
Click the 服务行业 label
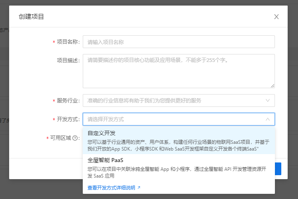67,100
